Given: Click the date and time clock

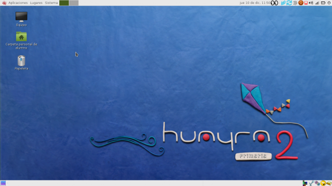Looking at the screenshot, I should [255, 3].
